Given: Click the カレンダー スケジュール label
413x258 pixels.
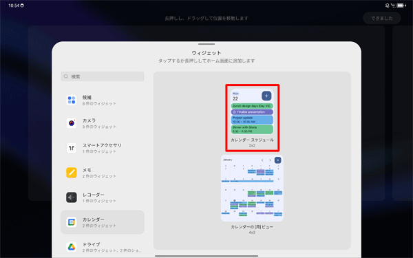Looking at the screenshot, I should 252,140.
